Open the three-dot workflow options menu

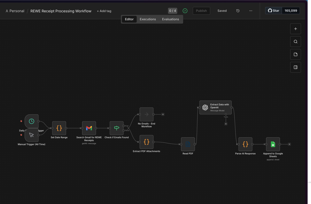coord(251,11)
